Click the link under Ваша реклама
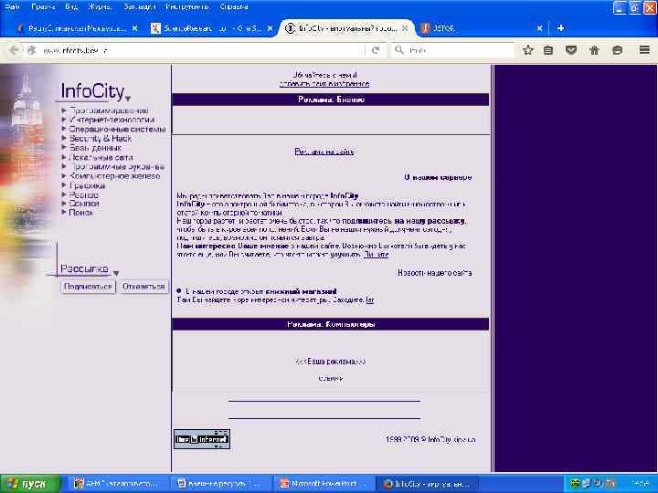This screenshot has height=493, width=658. coord(330,378)
